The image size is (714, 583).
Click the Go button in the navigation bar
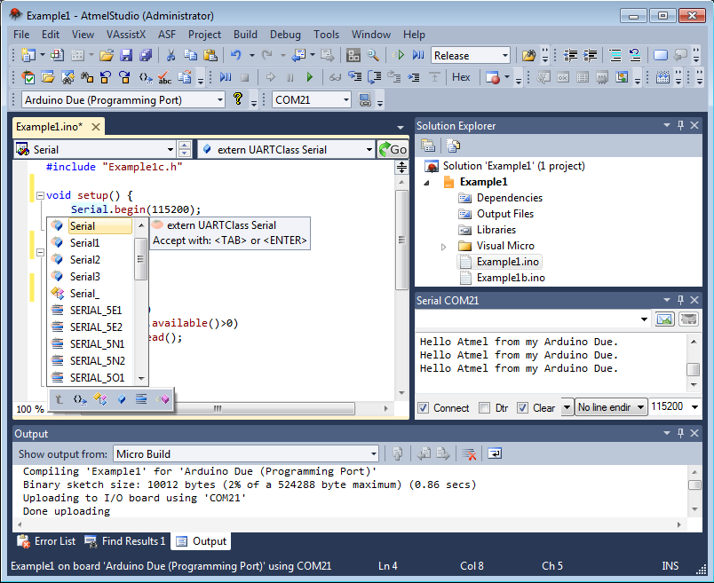392,150
